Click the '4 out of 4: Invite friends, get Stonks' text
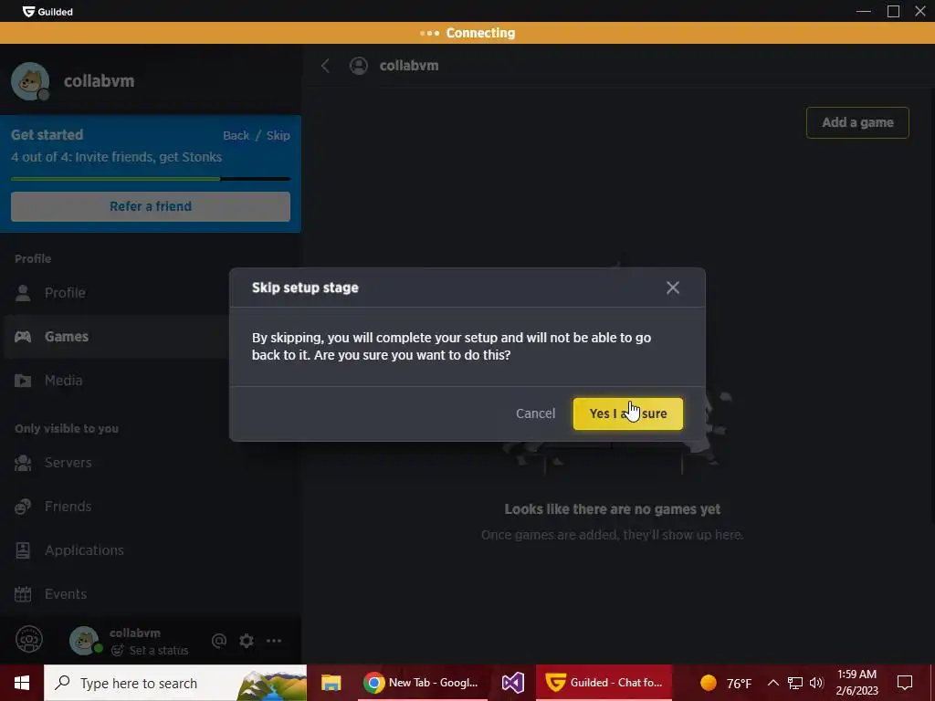This screenshot has height=701, width=935. click(116, 157)
